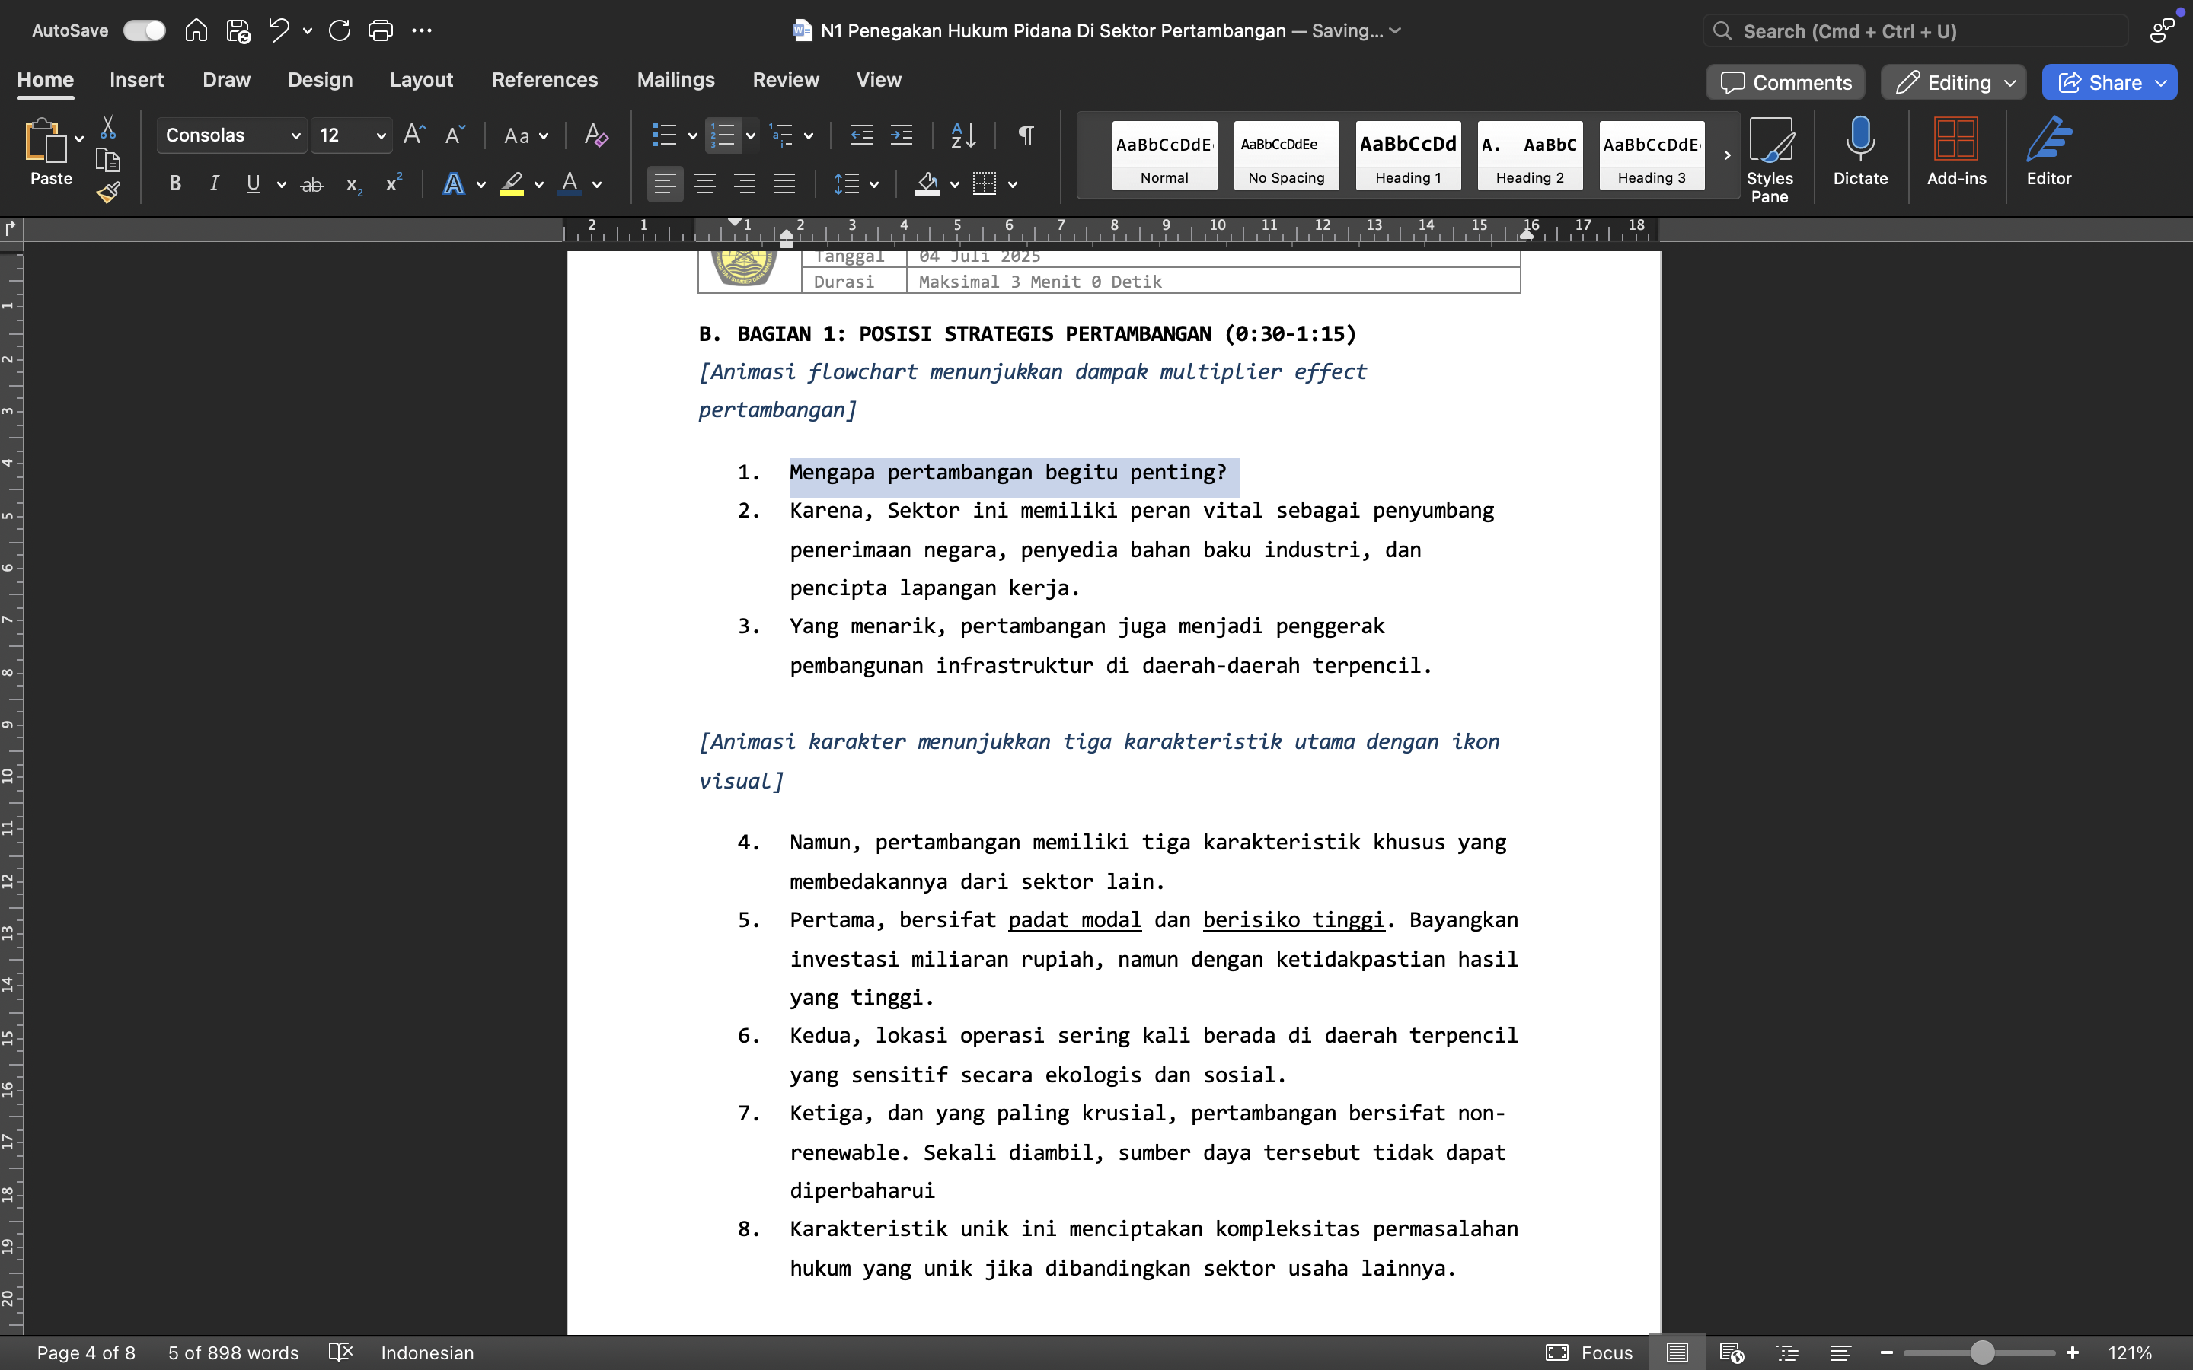
Task: Click the Sort A-Z icon
Action: (x=962, y=136)
